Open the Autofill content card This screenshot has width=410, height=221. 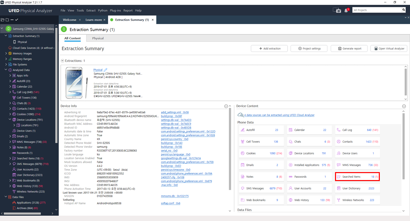(x=261, y=130)
